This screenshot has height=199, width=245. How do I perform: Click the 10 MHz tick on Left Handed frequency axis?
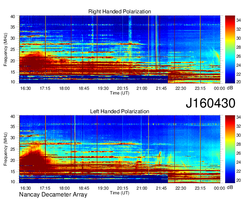click(13, 182)
